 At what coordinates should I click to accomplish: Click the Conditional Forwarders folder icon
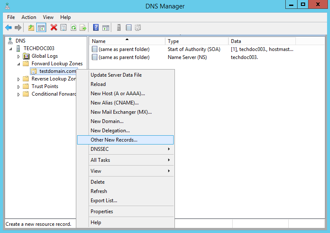pos(26,94)
